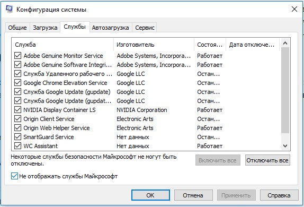Click the Включить все button
The width and height of the screenshot is (304, 207).
pyautogui.click(x=218, y=160)
